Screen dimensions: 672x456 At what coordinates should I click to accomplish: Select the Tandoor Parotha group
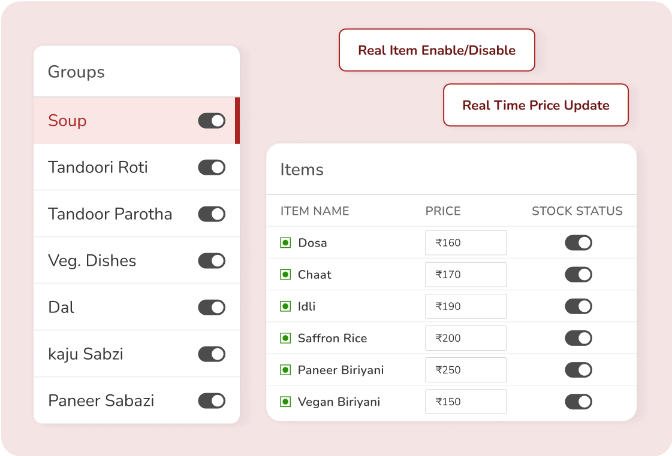tap(110, 214)
